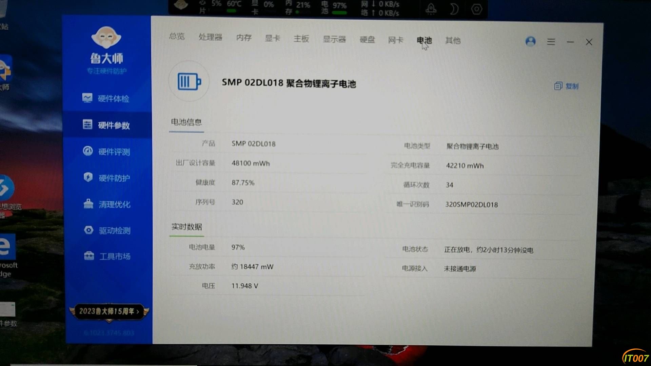Image resolution: width=651 pixels, height=366 pixels.
Task: Switch to the 内存 tab
Action: click(244, 38)
